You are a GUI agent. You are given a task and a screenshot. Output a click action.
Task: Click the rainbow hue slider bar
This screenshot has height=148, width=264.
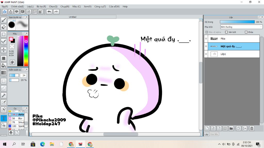pos(26,51)
